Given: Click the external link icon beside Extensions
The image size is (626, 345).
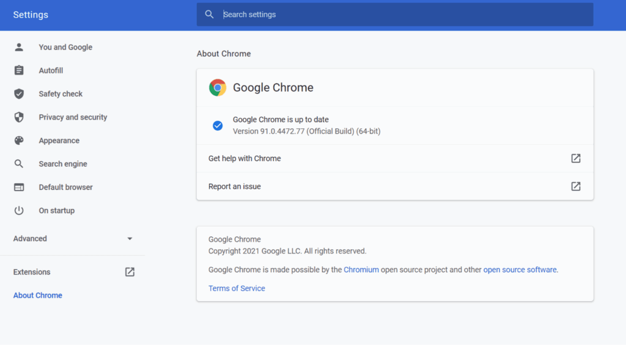Looking at the screenshot, I should [130, 272].
